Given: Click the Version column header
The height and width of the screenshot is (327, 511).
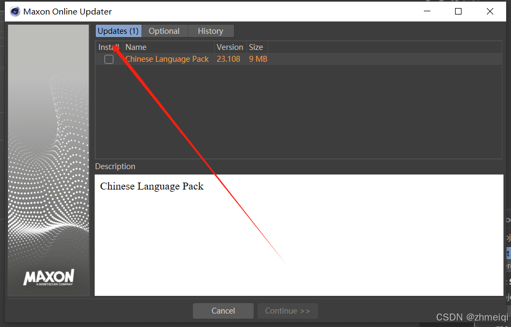Looking at the screenshot, I should [x=230, y=47].
